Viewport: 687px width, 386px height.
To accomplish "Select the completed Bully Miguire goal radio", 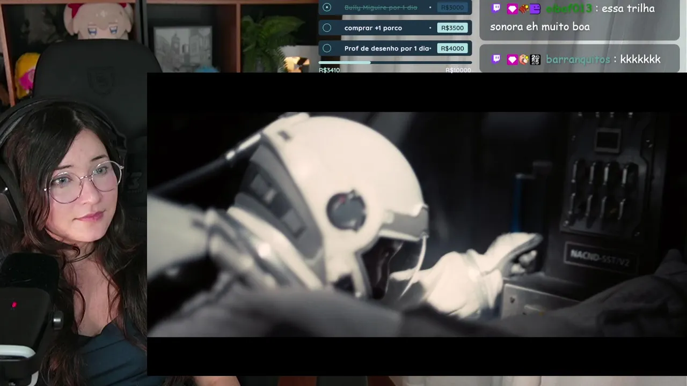I will tap(327, 8).
